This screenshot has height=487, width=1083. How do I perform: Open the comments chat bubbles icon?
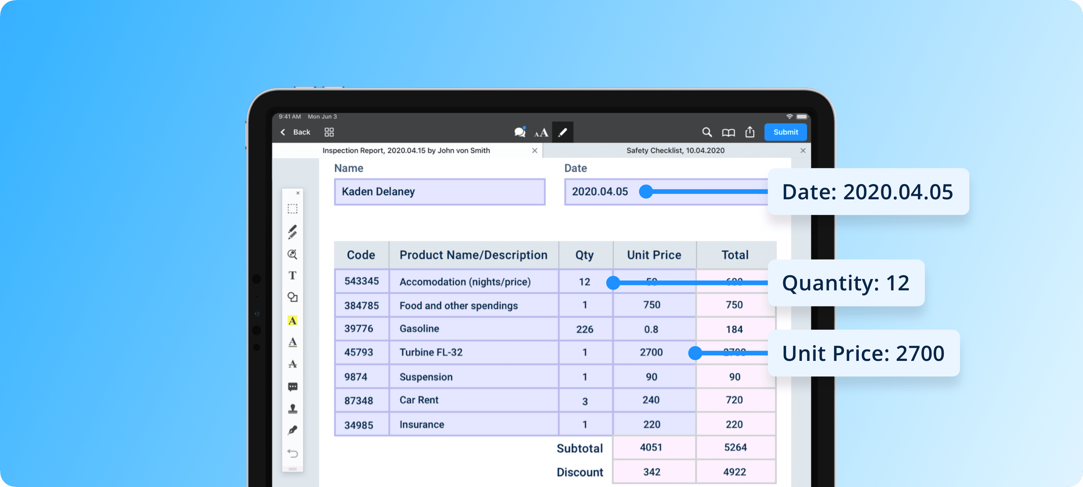coord(520,132)
